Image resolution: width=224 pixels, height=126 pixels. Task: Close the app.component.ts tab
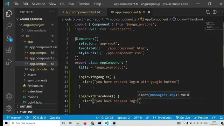[149, 12]
